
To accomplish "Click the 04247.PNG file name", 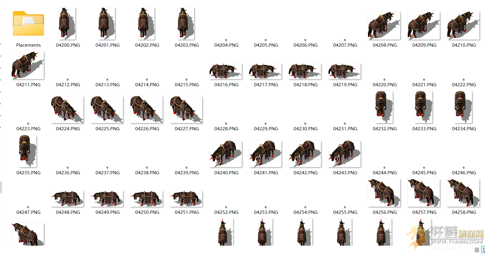I will pyautogui.click(x=28, y=212).
